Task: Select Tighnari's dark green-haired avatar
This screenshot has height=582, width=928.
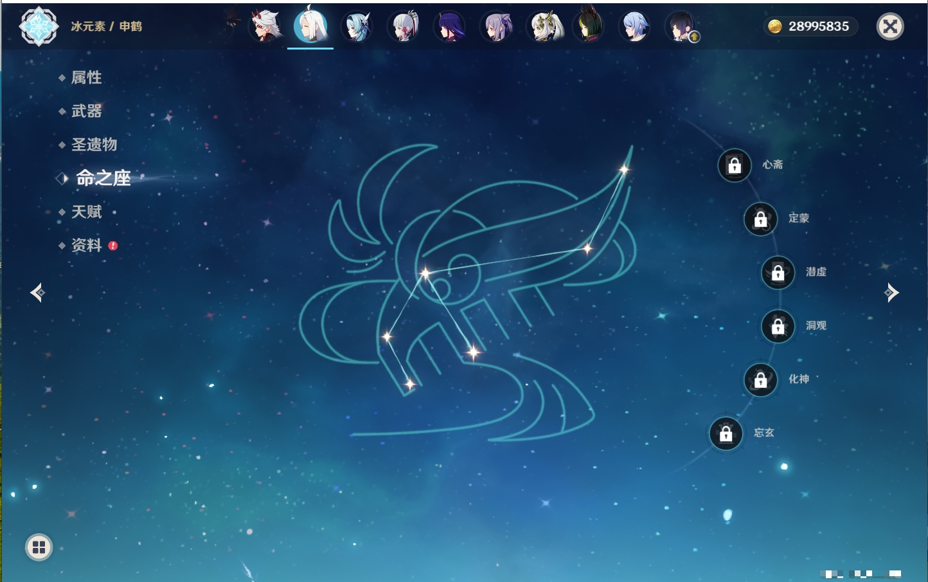Action: tap(588, 26)
